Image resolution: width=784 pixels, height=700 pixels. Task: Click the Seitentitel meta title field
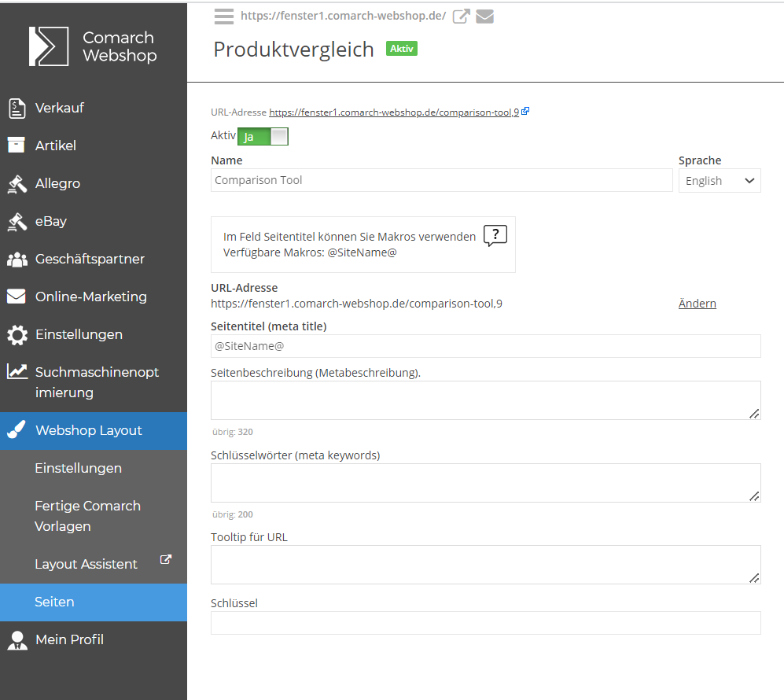coord(485,346)
